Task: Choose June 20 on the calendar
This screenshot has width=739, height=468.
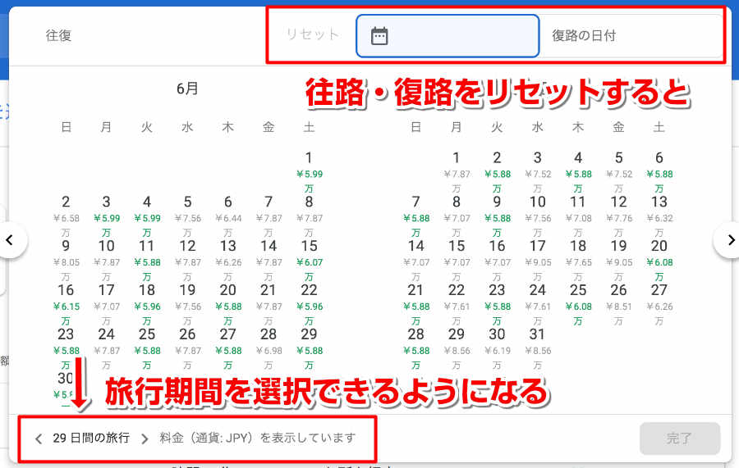Action: 228,304
